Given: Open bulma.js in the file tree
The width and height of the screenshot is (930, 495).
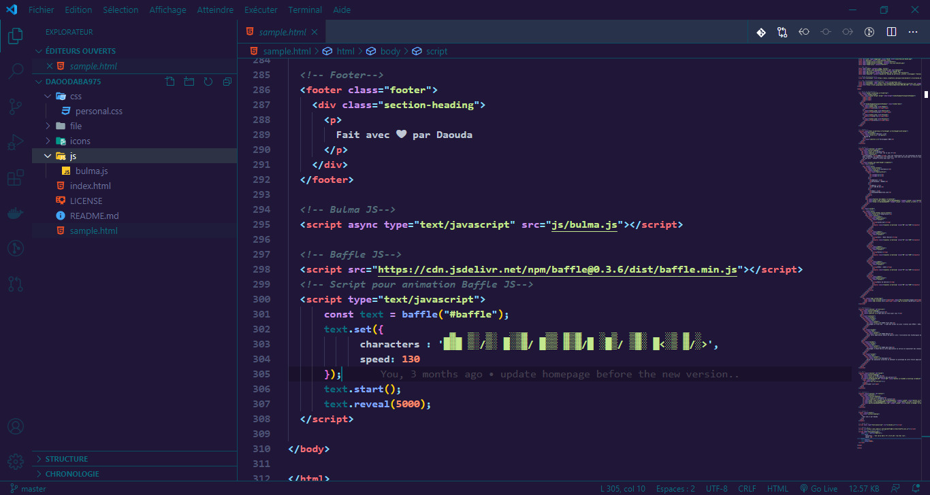Looking at the screenshot, I should [135, 171].
